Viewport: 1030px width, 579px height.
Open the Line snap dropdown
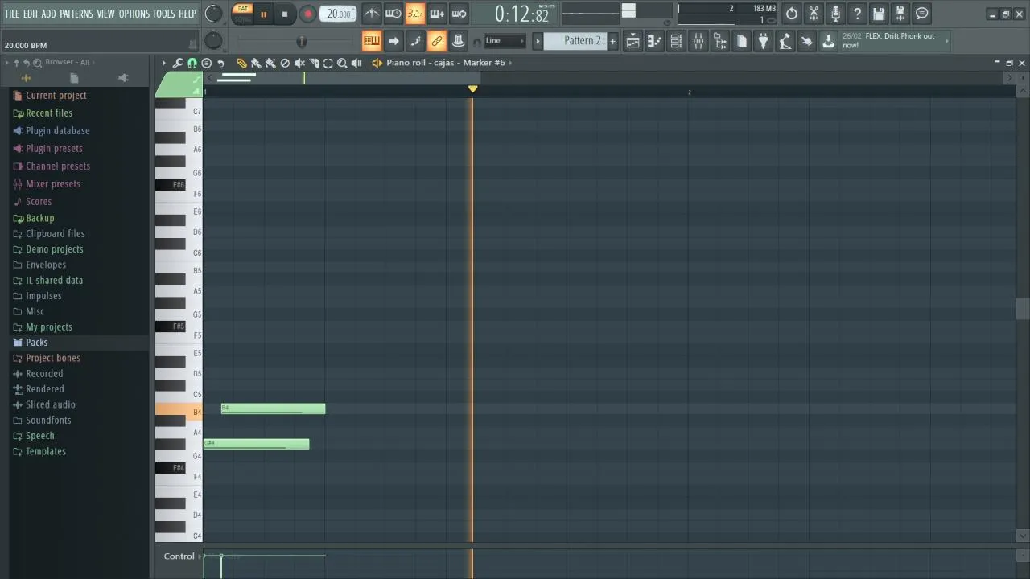pos(505,41)
